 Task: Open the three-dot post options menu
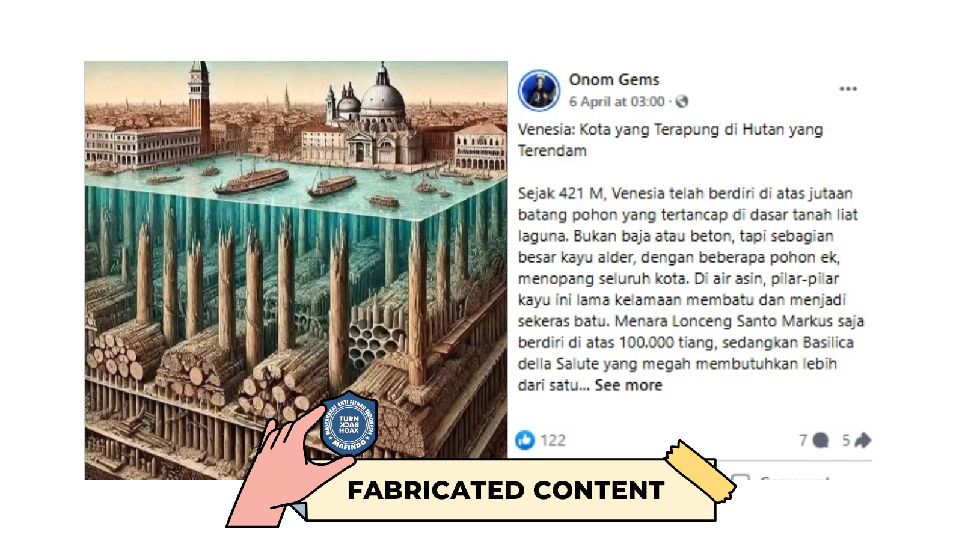tap(848, 89)
